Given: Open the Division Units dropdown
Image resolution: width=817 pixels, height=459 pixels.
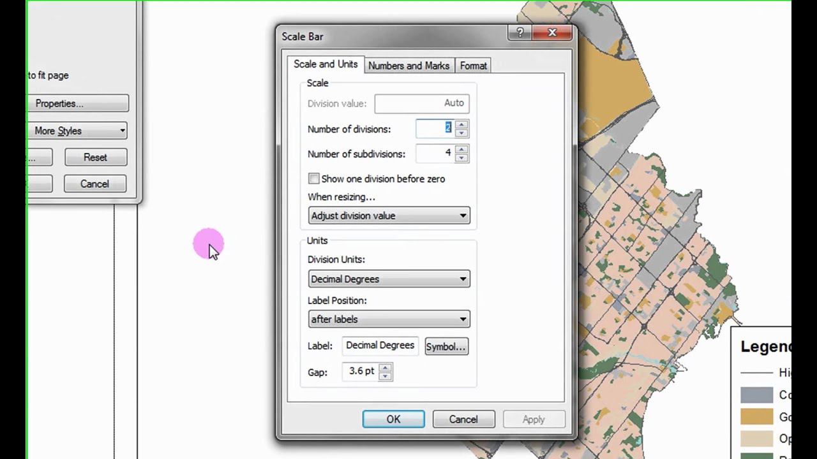Looking at the screenshot, I should 389,279.
